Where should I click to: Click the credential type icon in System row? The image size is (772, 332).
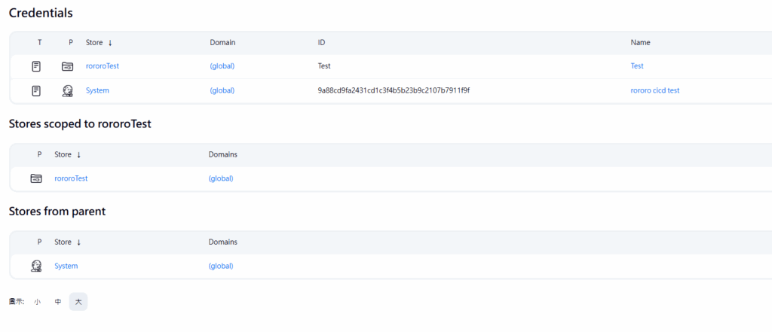tap(36, 91)
